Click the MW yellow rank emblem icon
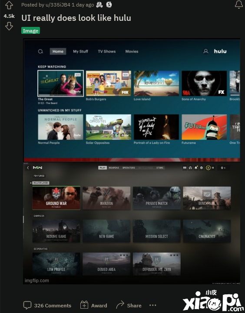Image resolution: width=245 pixels, height=313 pixels. coord(208,168)
